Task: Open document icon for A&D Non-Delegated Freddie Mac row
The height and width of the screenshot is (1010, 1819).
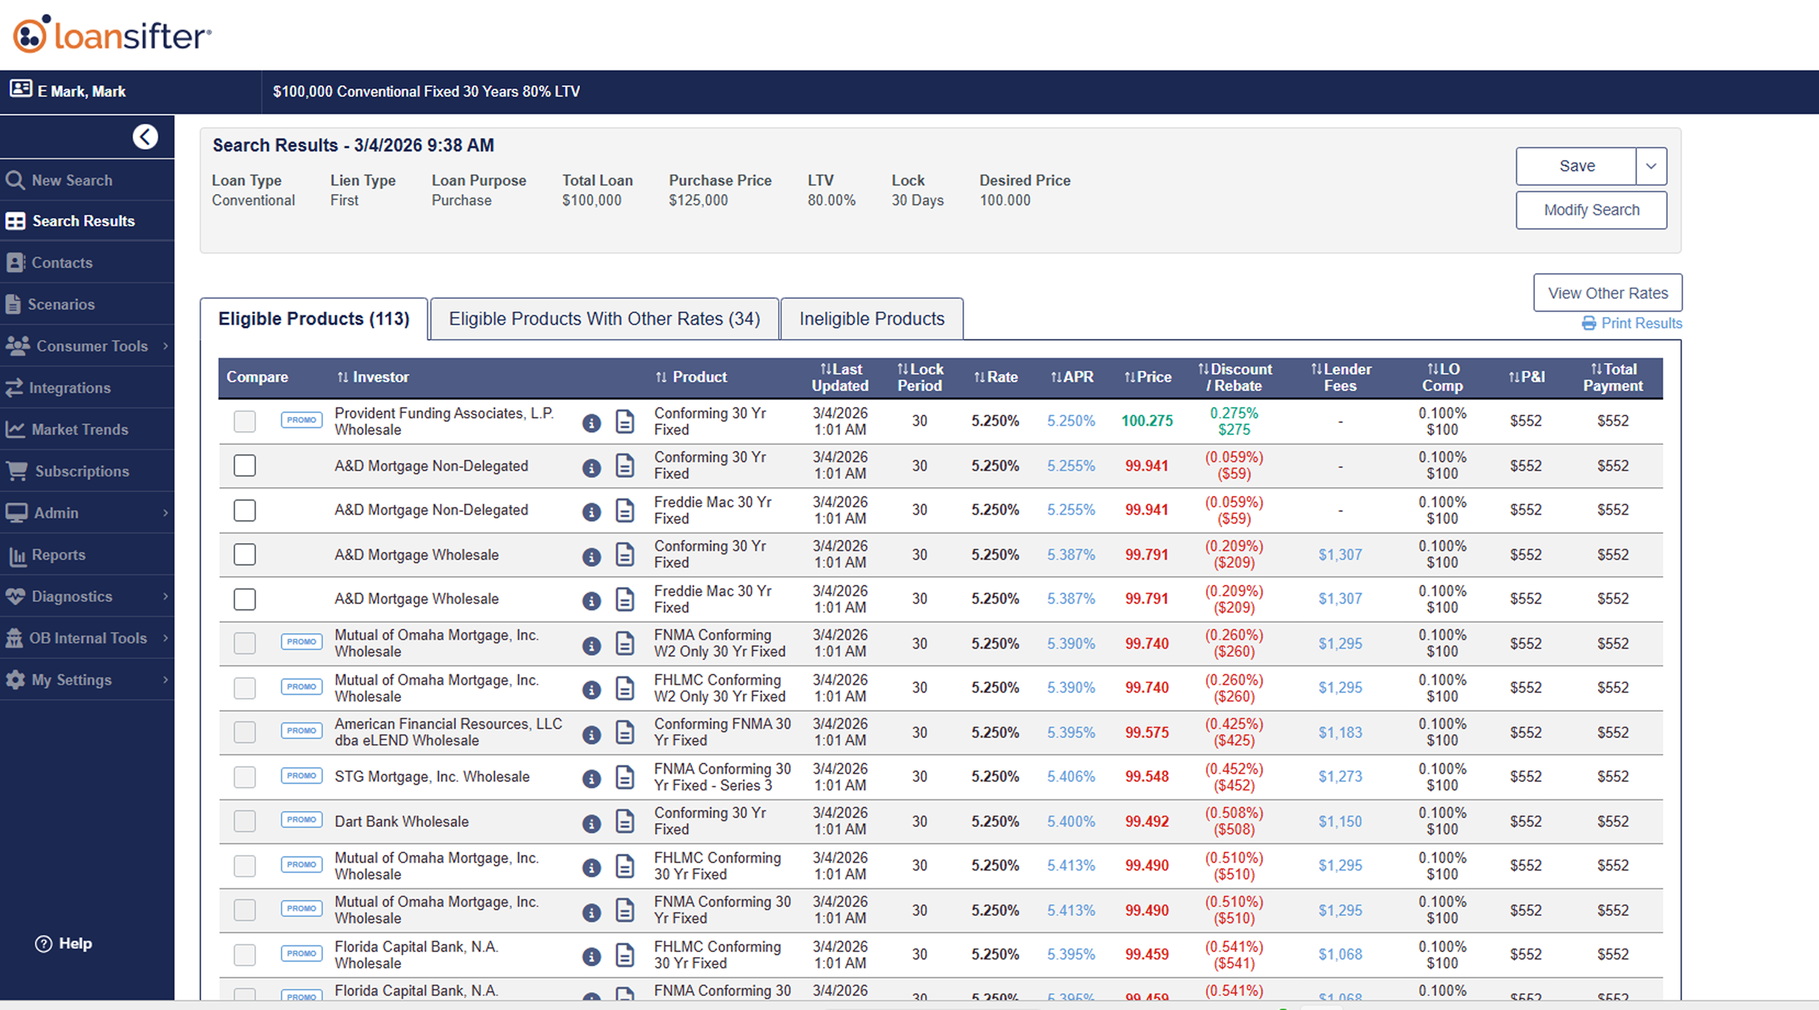Action: click(625, 510)
